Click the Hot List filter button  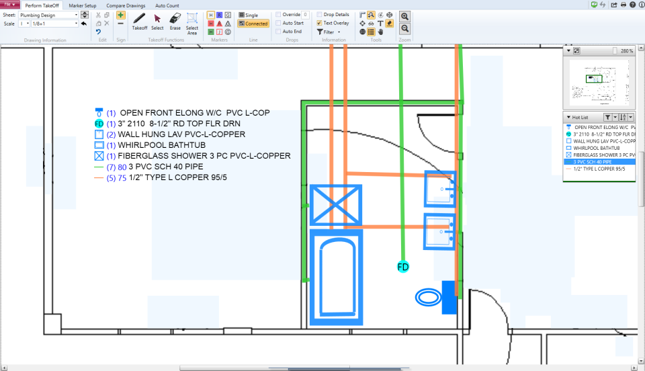tap(607, 117)
